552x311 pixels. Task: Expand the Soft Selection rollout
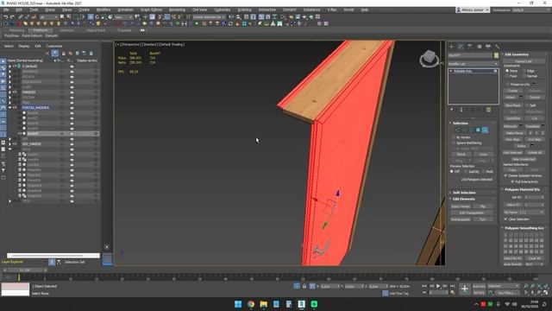(x=464, y=193)
